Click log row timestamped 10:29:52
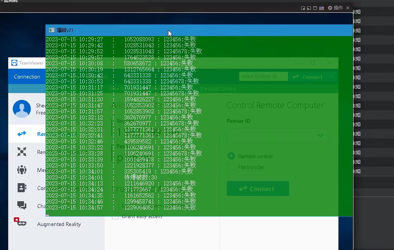Image resolution: width=394 pixels, height=250 pixels. point(124,51)
